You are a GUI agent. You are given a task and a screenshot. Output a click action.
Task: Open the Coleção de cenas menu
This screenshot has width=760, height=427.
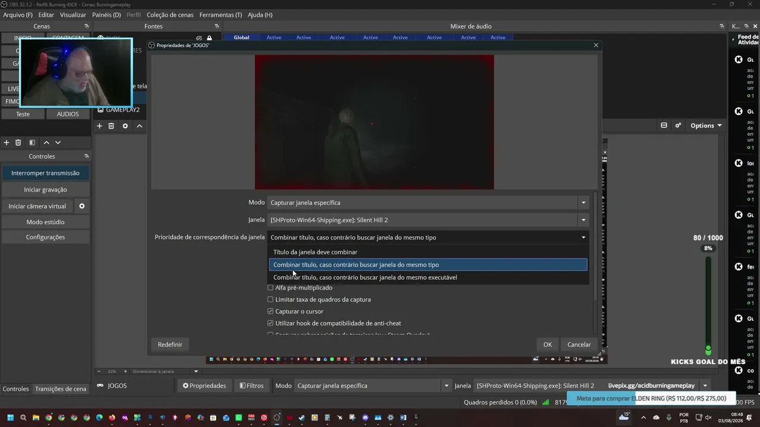tap(170, 15)
